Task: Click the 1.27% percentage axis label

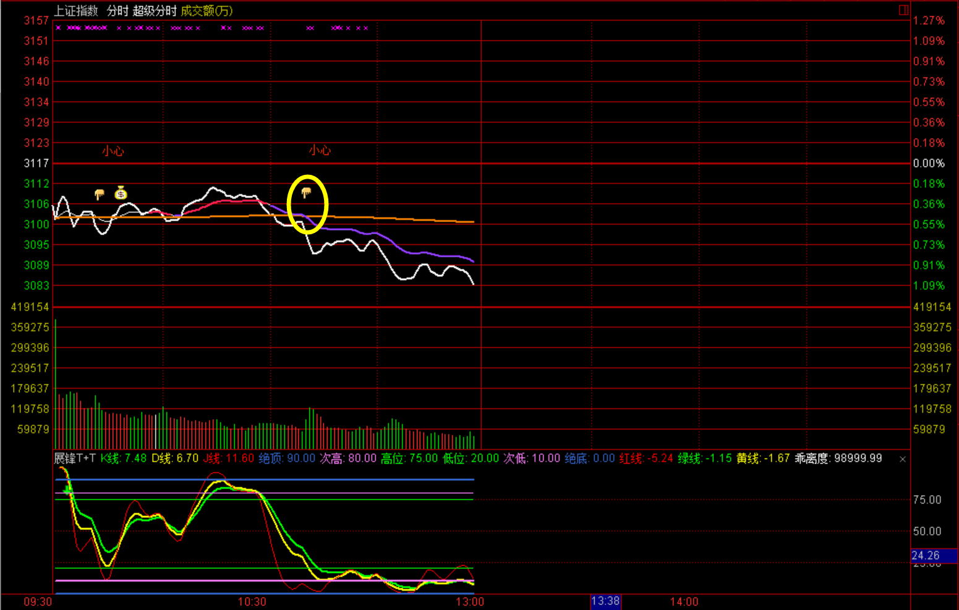Action: click(929, 20)
